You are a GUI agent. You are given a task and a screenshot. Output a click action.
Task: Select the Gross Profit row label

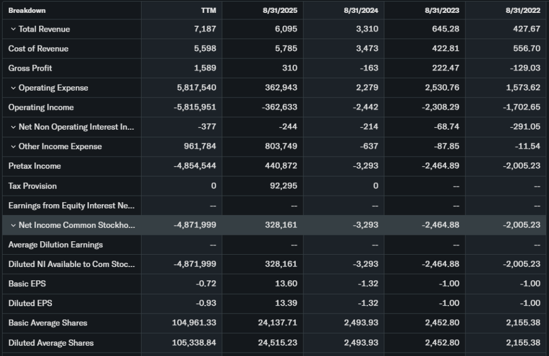click(x=30, y=68)
